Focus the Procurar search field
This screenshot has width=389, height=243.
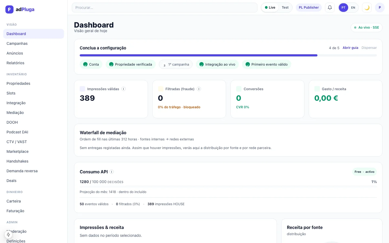[165, 8]
